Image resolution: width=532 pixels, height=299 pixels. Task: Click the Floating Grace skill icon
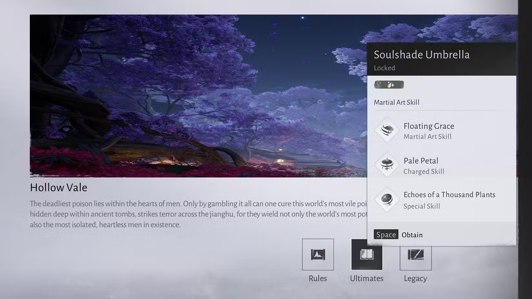point(387,131)
